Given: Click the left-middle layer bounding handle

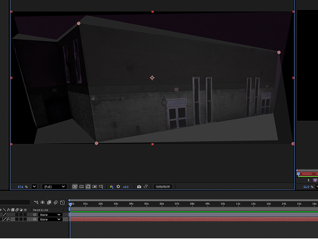Looking at the screenshot, I should (x=11, y=78).
